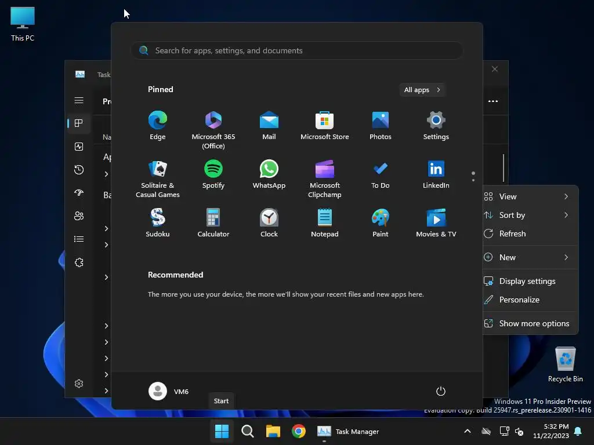The image size is (594, 445).
Task: Open the To Do app
Action: [x=381, y=175]
